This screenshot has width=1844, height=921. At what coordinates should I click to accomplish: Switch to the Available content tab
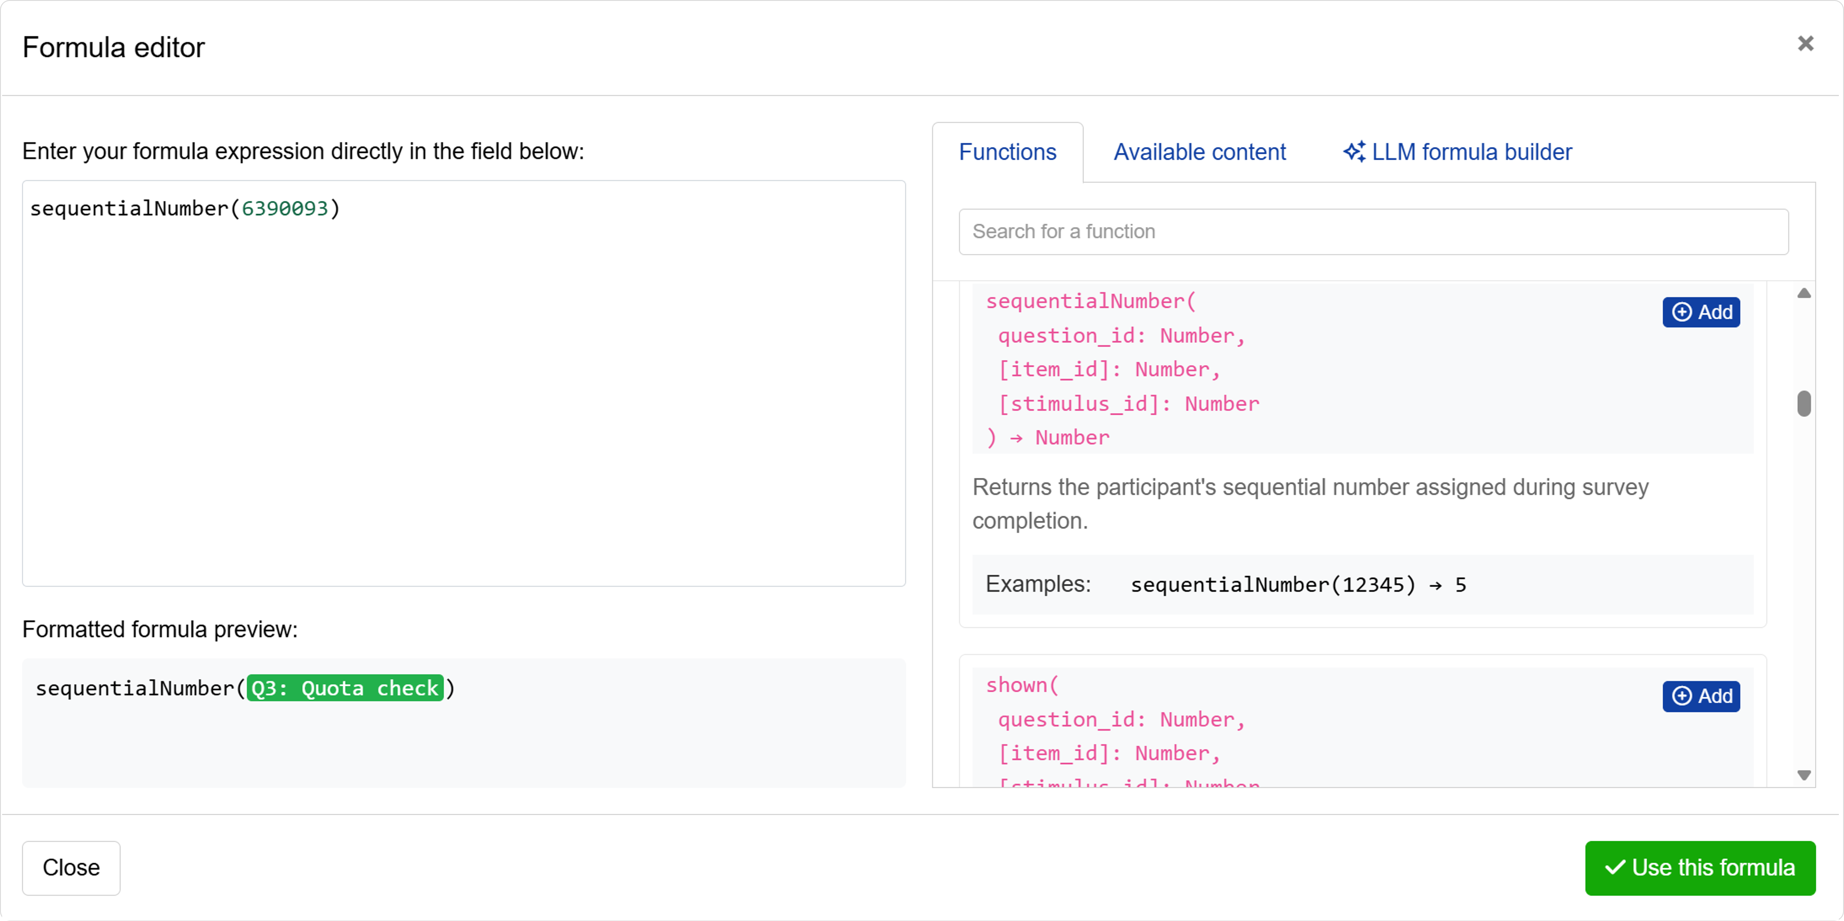(1199, 152)
